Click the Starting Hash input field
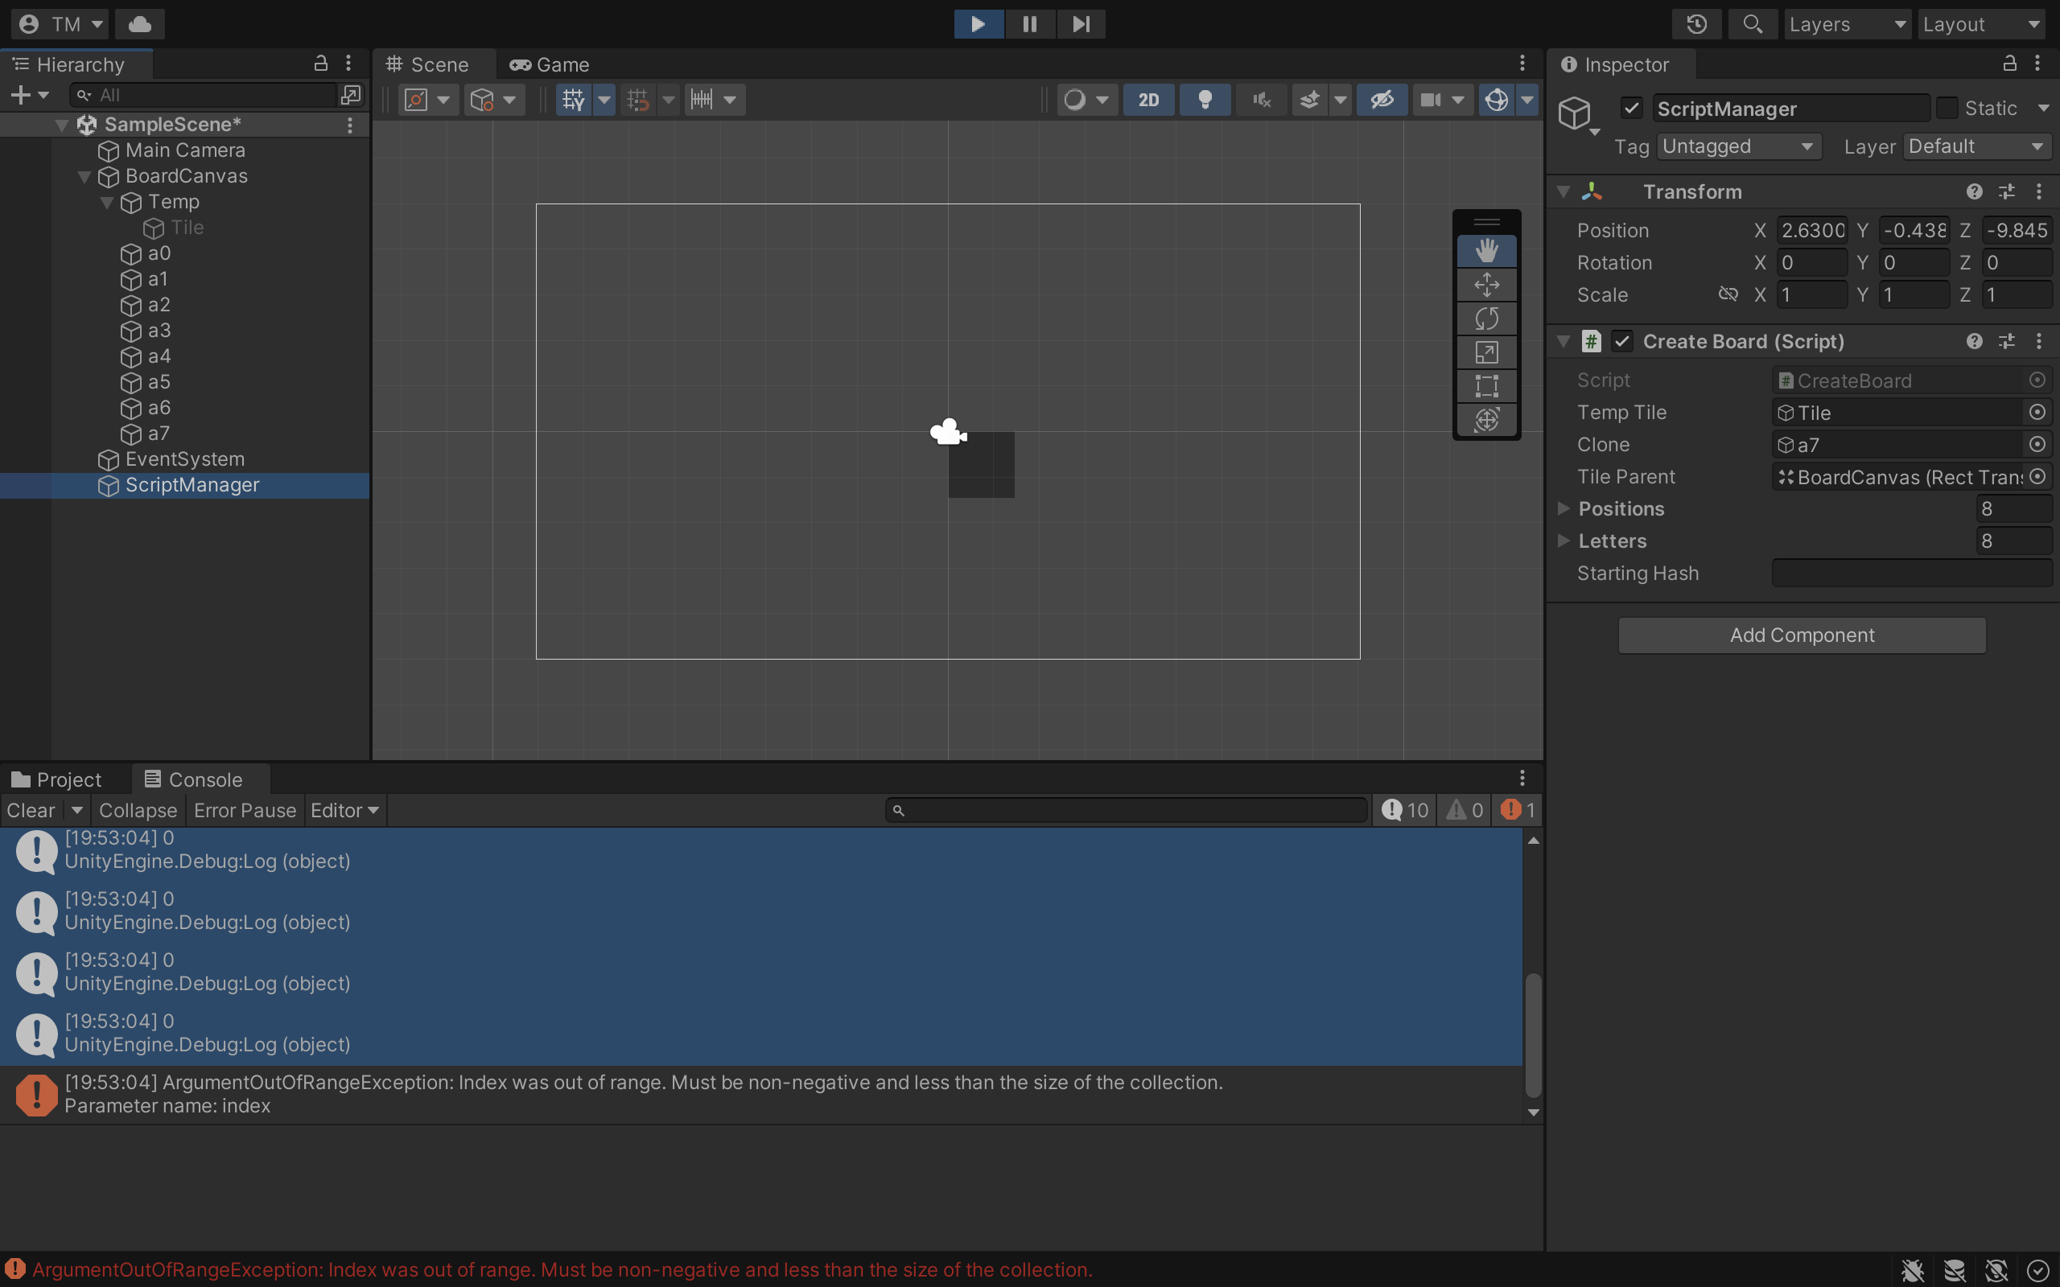The height and width of the screenshot is (1287, 2060). [x=1911, y=573]
